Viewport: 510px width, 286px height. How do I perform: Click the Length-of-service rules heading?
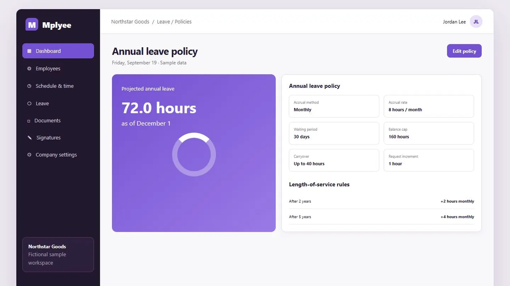tap(319, 184)
